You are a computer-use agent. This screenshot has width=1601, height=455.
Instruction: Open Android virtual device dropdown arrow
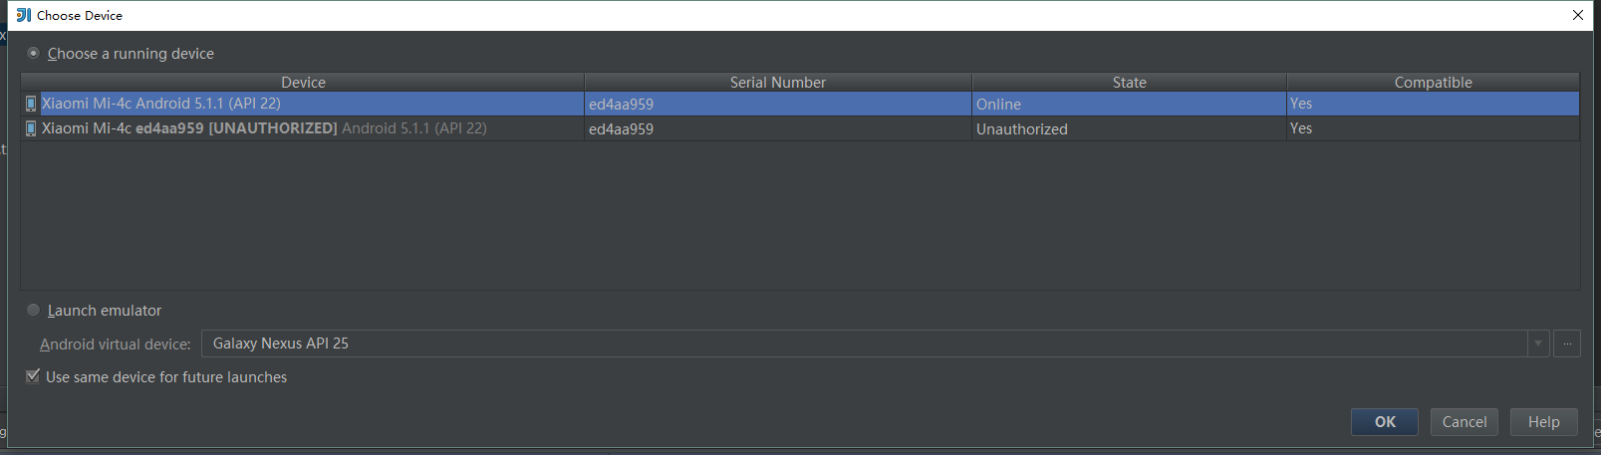pos(1538,343)
